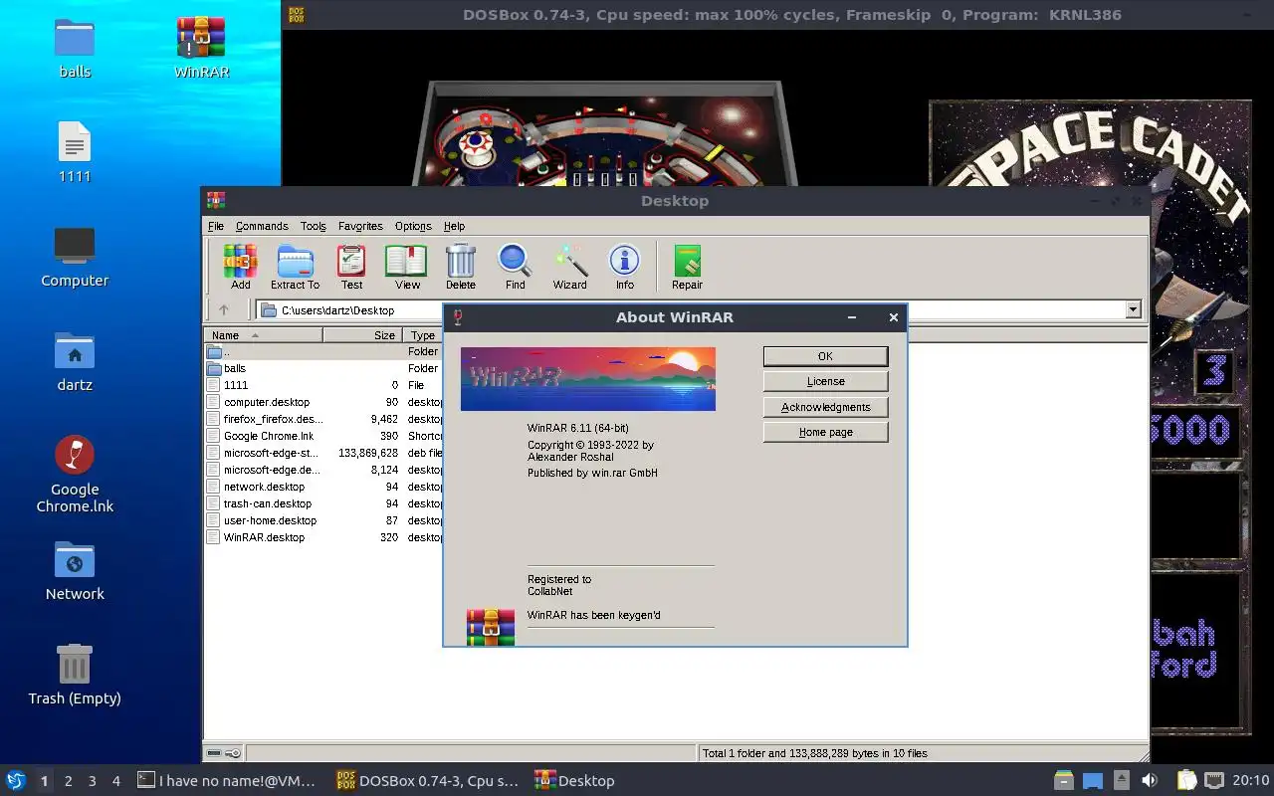Switch to workspace 3 in taskbar
The image size is (1274, 796).
click(92, 781)
